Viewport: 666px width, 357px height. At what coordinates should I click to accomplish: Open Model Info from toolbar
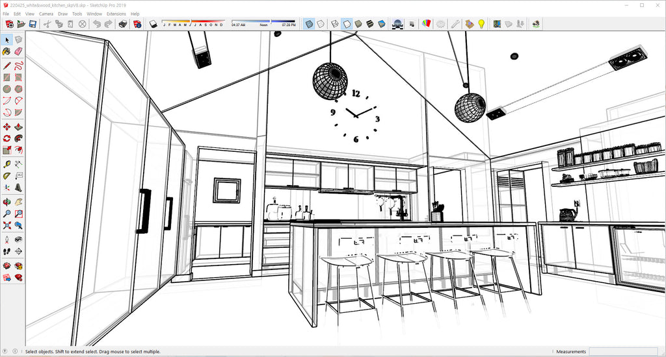[x=137, y=24]
